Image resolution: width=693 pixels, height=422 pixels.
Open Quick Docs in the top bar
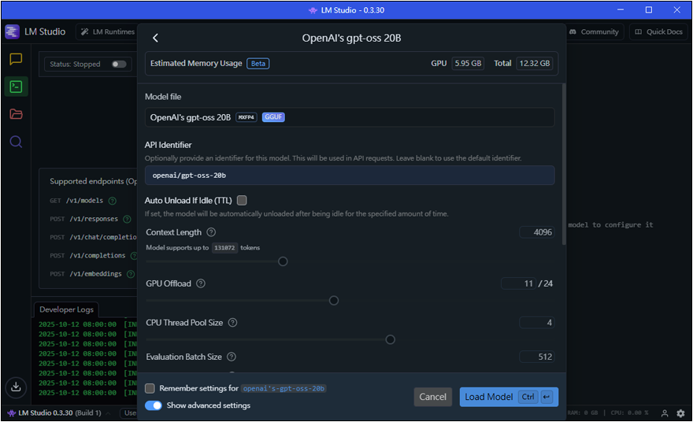[658, 32]
